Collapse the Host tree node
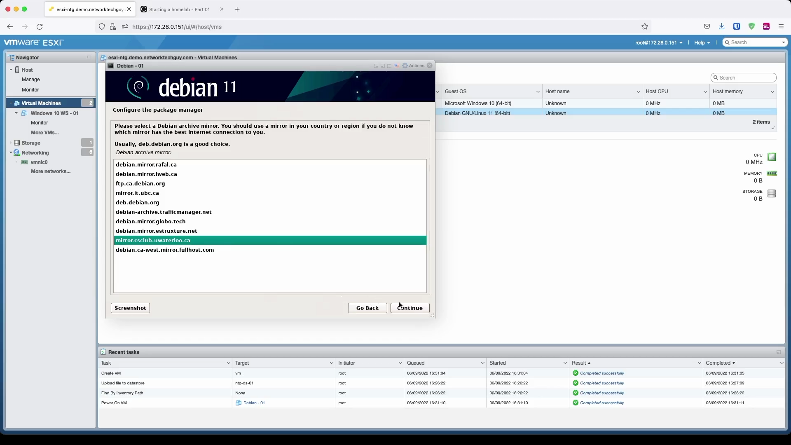The height and width of the screenshot is (445, 791). coord(11,70)
